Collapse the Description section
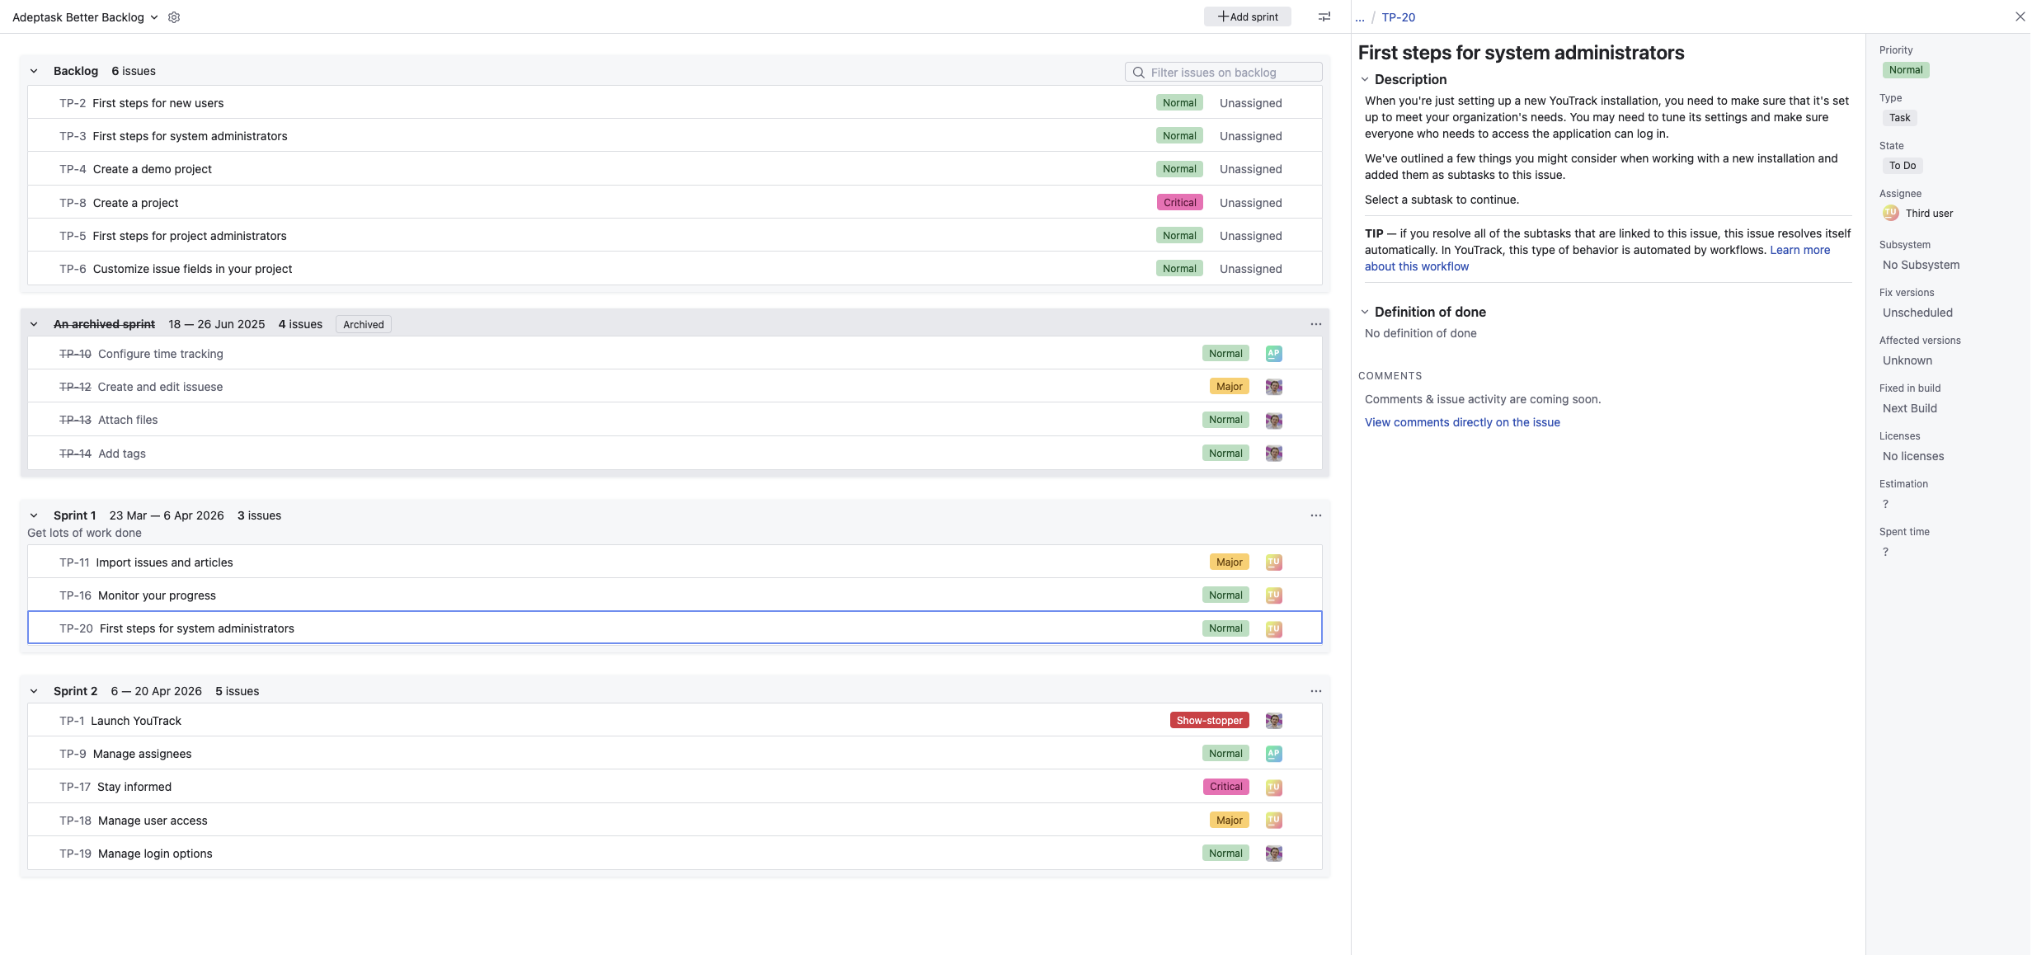This screenshot has height=955, width=2032. point(1365,79)
